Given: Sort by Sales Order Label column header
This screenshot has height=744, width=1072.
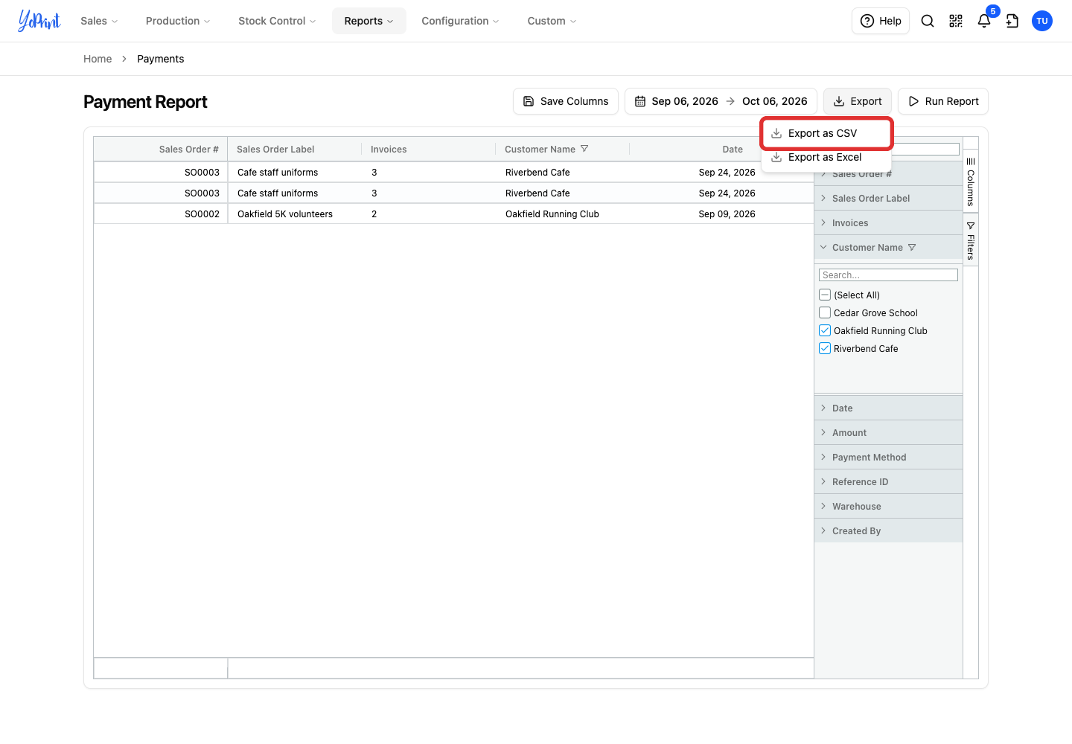Looking at the screenshot, I should [x=294, y=149].
